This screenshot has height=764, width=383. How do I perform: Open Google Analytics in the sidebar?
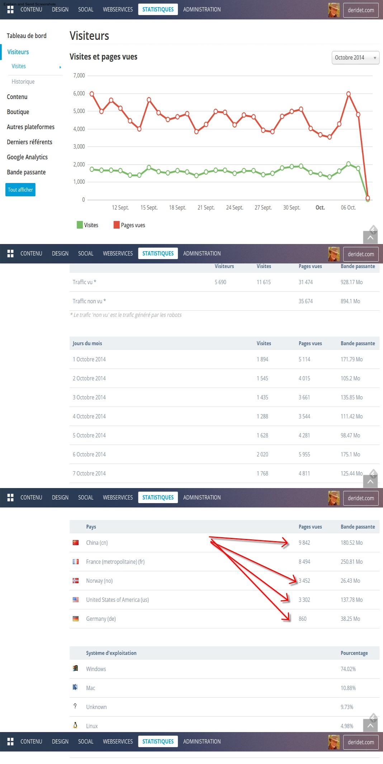click(x=27, y=157)
